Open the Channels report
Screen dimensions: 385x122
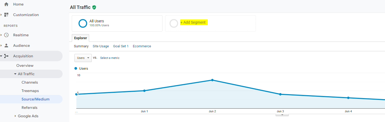pos(30,82)
